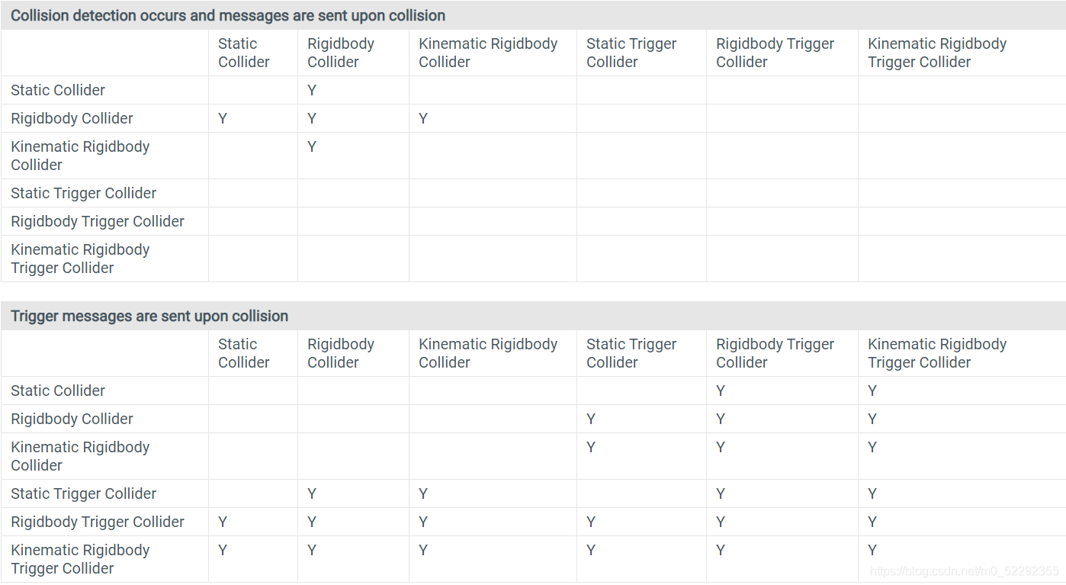Click Y under Rigidbody Collider, trigger messages Kinematic Rigidbody Trigger Collider row
This screenshot has width=1066, height=585.
point(312,550)
